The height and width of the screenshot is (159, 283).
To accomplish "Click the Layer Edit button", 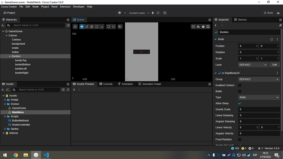I will [274, 65].
